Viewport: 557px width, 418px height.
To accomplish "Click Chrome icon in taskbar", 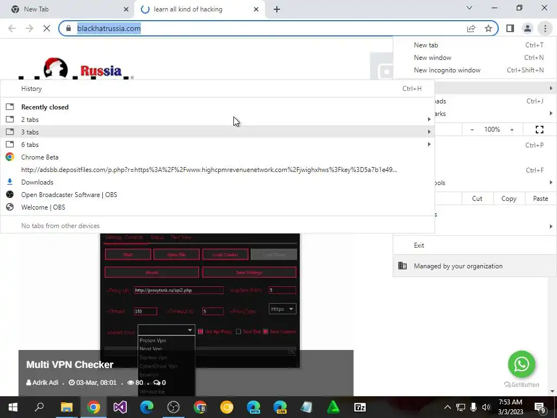I will (94, 407).
